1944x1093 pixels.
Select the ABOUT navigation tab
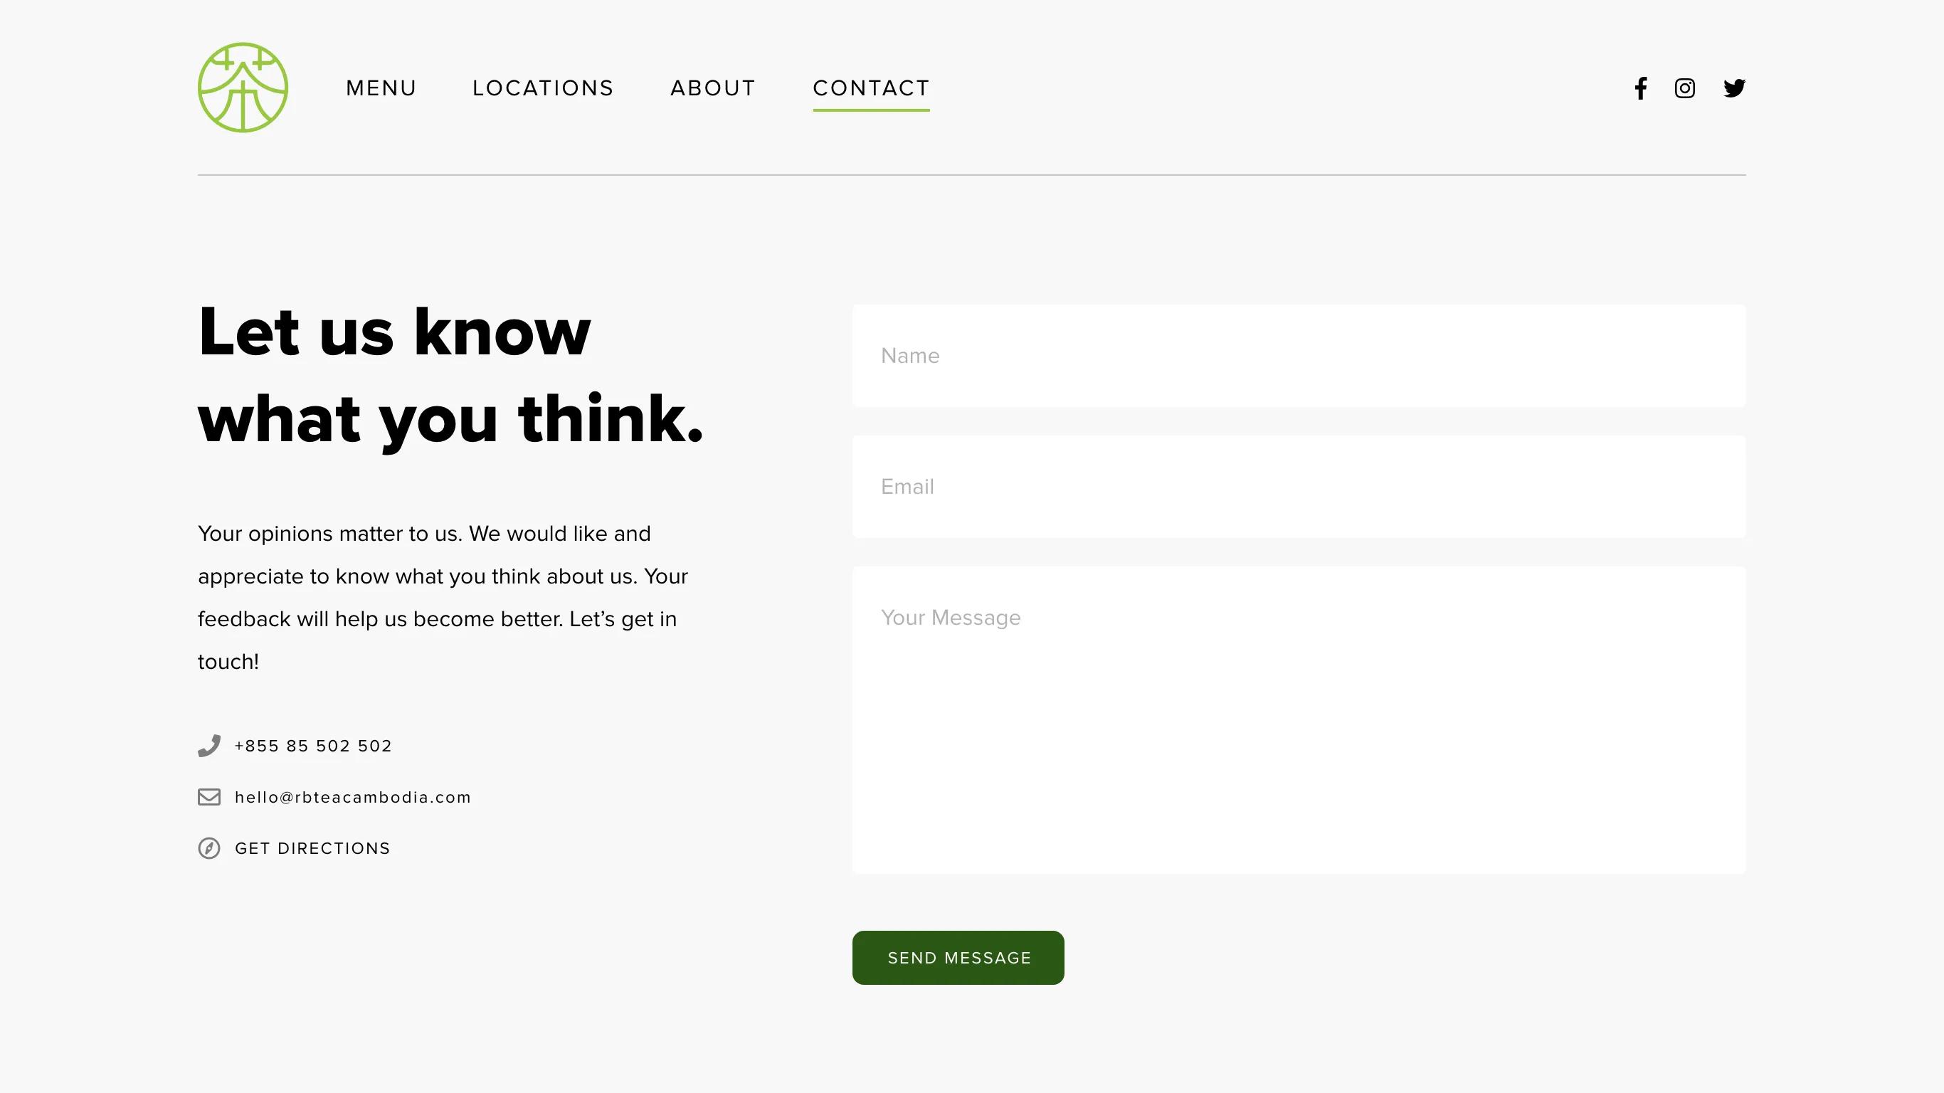tap(713, 87)
